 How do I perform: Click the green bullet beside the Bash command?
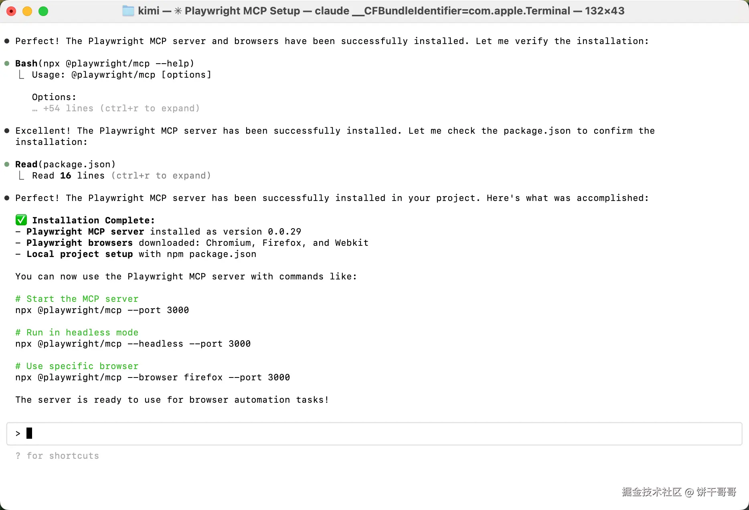pos(7,63)
